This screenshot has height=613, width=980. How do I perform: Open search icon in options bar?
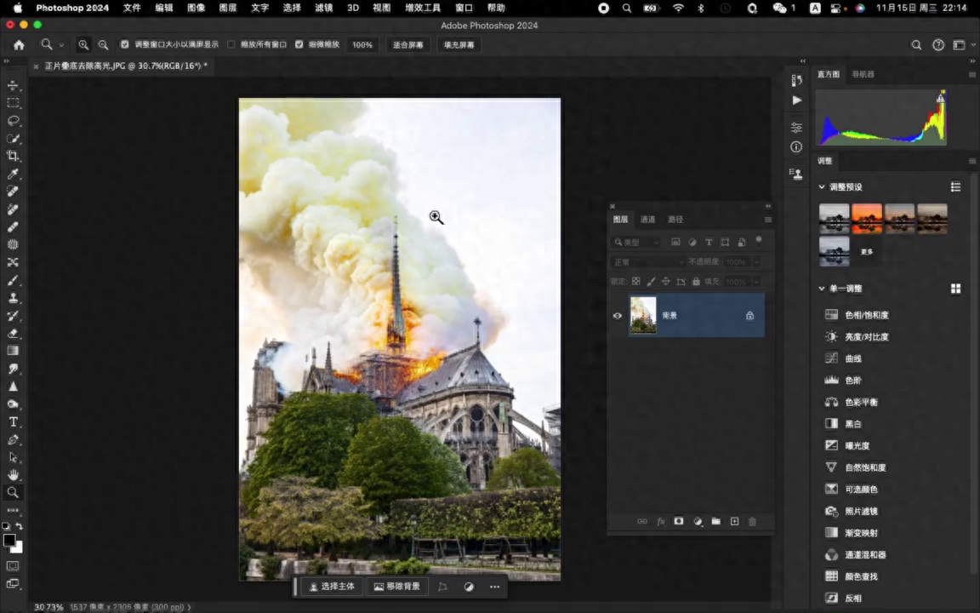[x=916, y=44]
